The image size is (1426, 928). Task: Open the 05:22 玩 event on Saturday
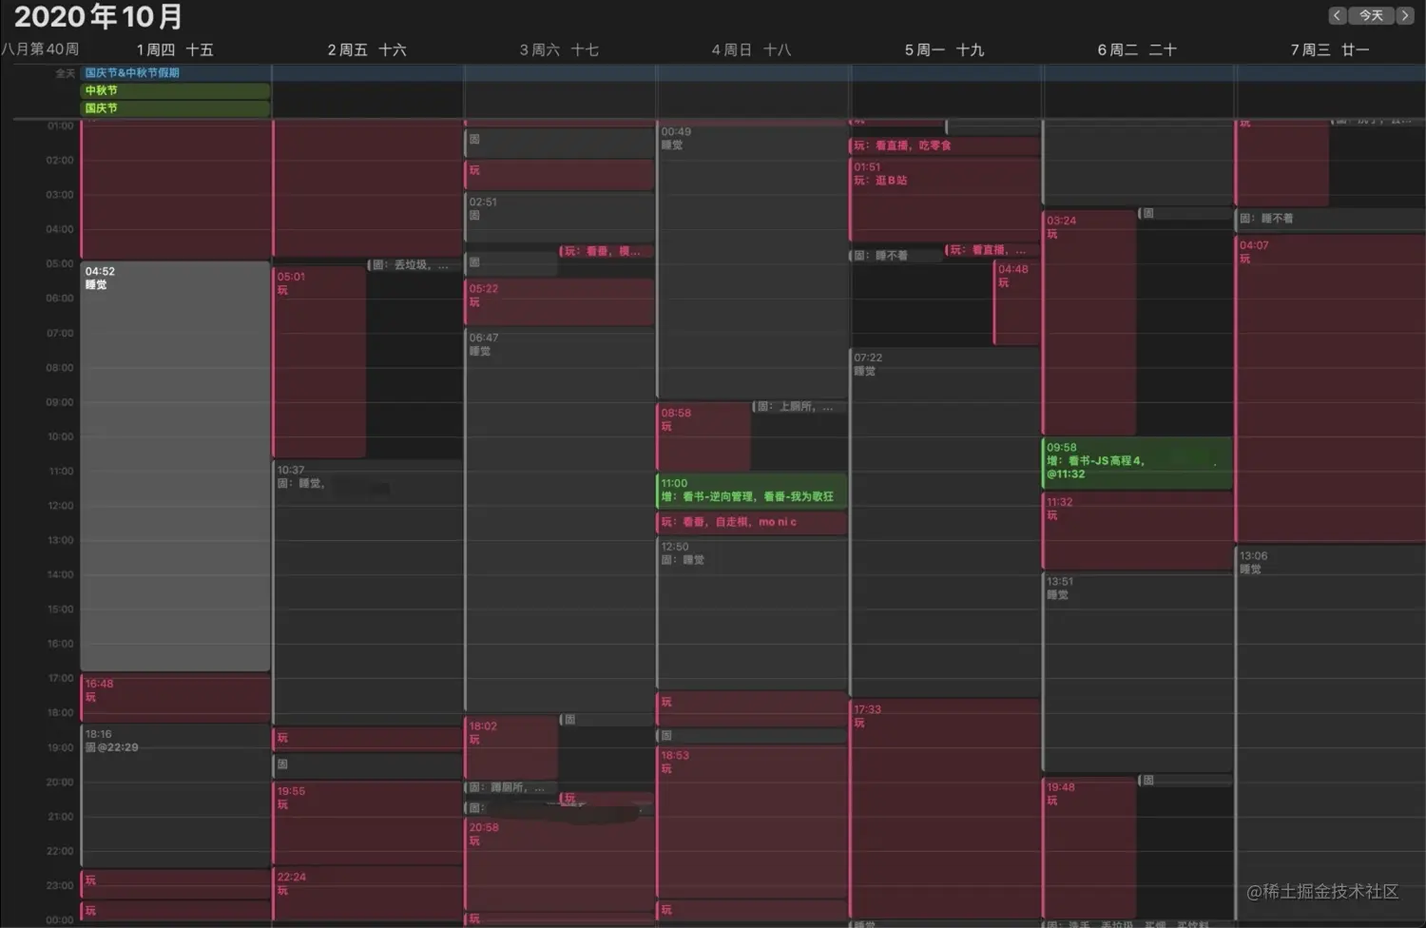(559, 302)
